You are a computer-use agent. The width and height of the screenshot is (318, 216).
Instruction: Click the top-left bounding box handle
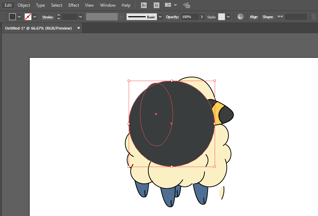(x=129, y=81)
